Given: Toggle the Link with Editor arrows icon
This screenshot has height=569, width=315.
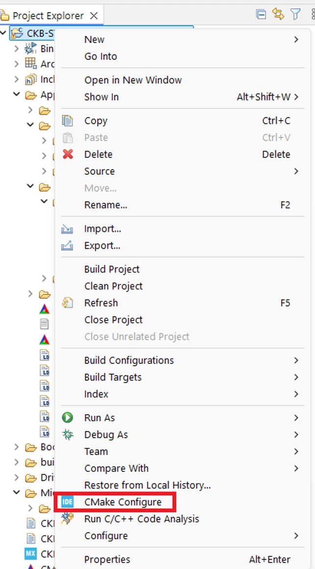Looking at the screenshot, I should click(x=278, y=14).
